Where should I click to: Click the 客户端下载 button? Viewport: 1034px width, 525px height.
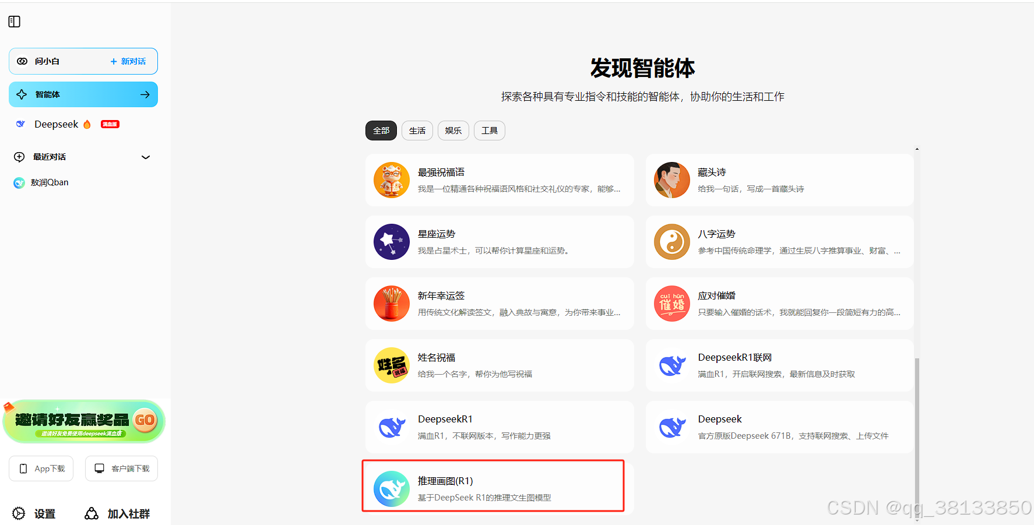click(x=121, y=468)
